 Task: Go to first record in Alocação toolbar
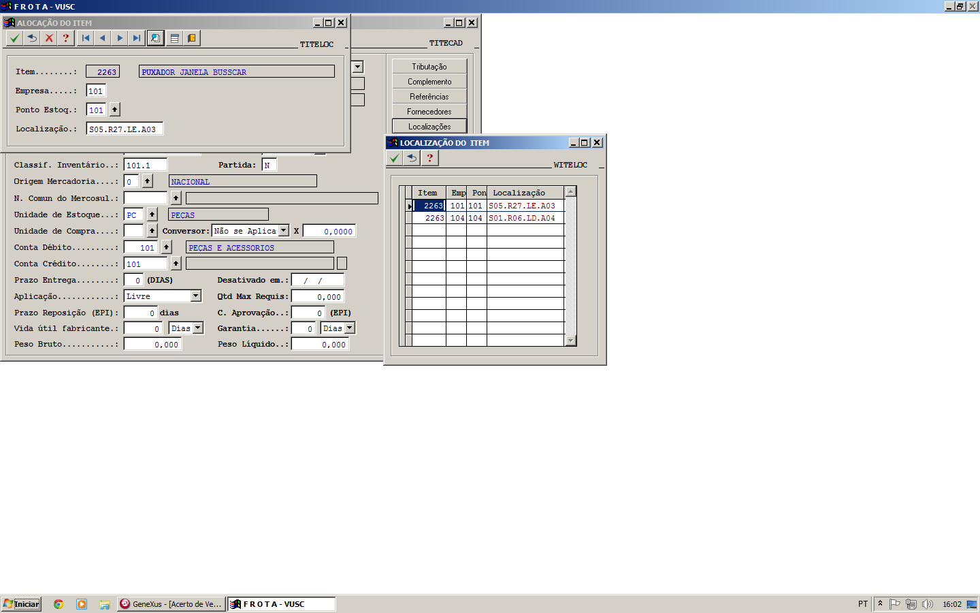[x=86, y=38]
